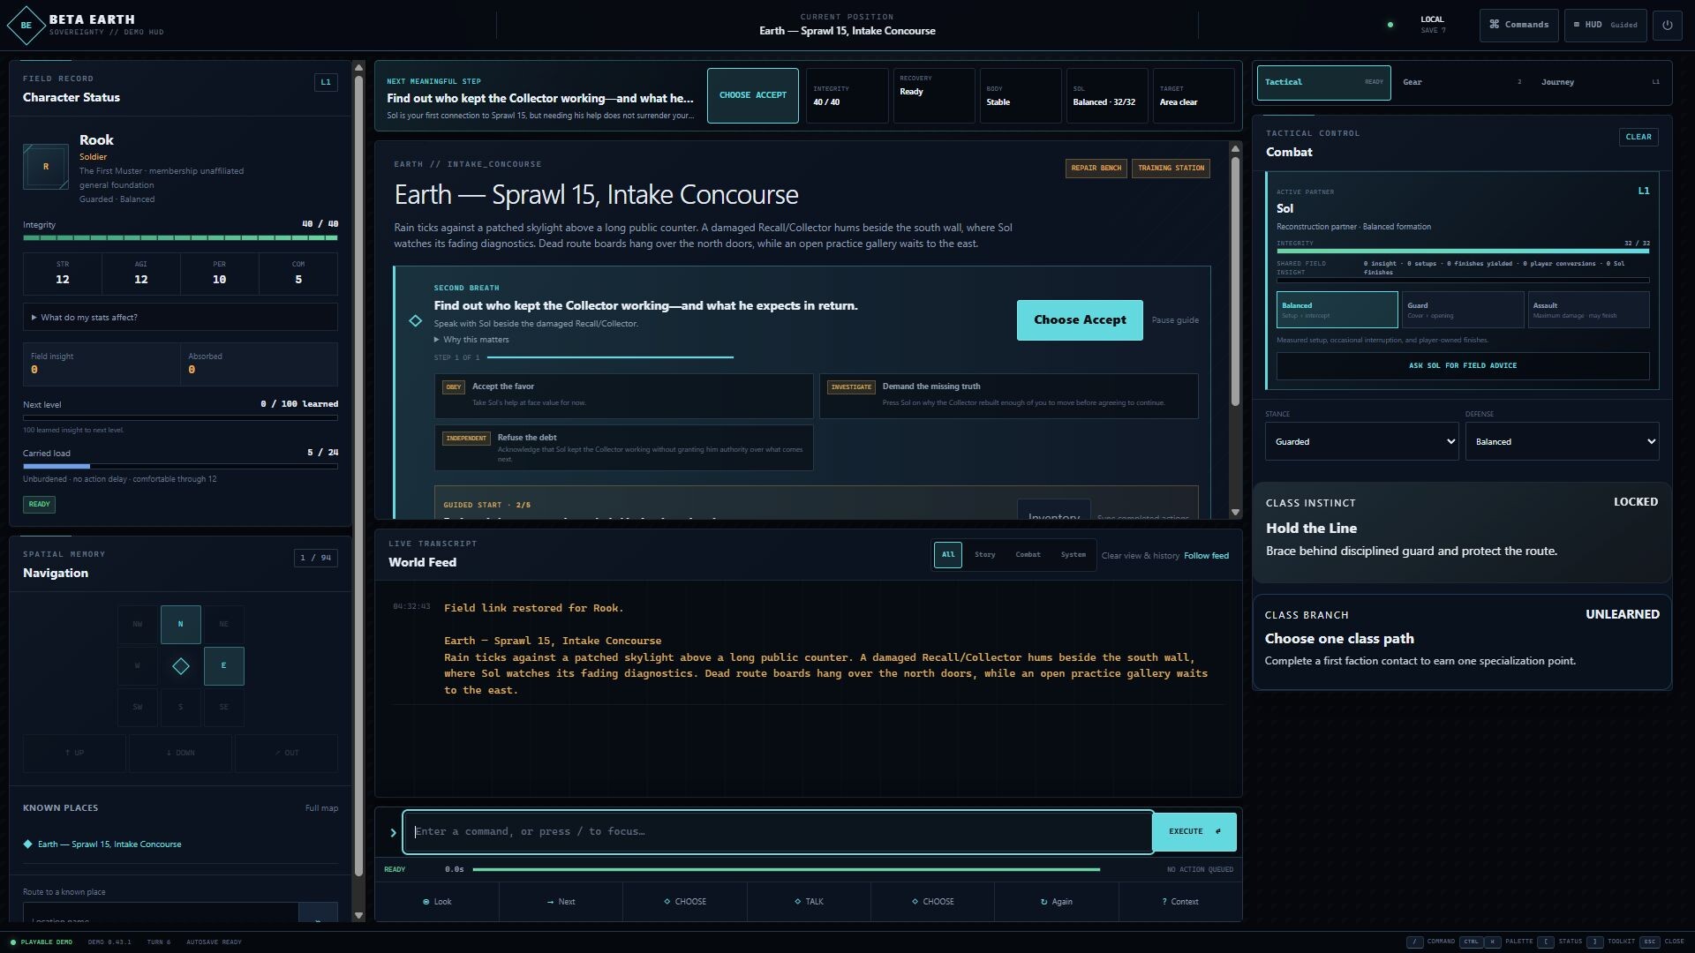Open the Defense dropdown showing Balanced

coord(1562,441)
